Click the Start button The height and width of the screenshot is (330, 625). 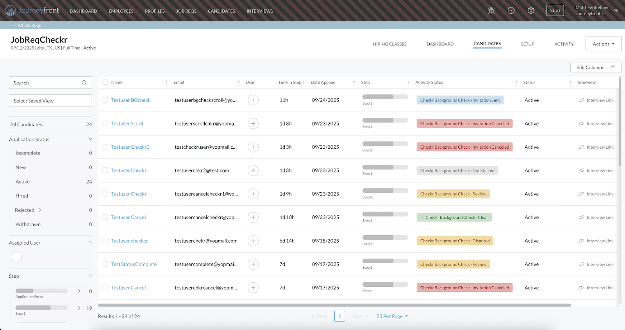tap(555, 11)
